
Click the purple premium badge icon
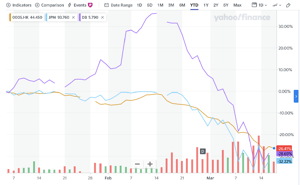pos(90,5)
